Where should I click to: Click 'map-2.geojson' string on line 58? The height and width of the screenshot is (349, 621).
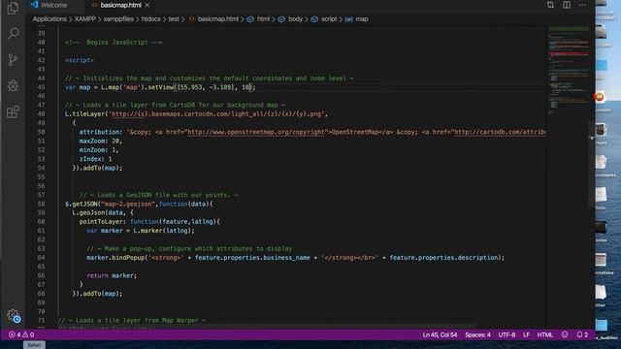click(128, 205)
